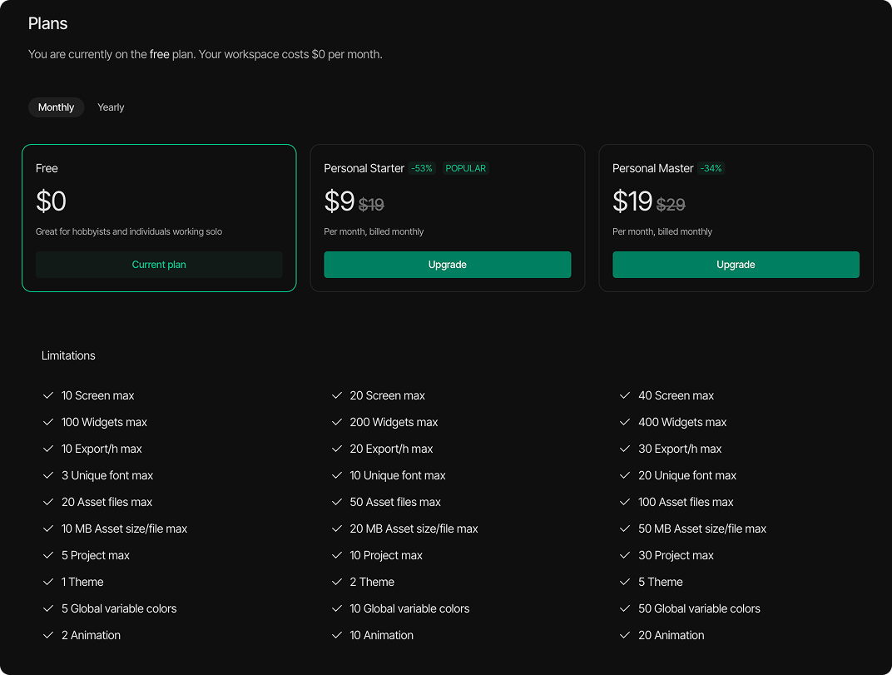Image resolution: width=892 pixels, height=675 pixels.
Task: Switch billing to Yearly tab
Action: pos(111,107)
